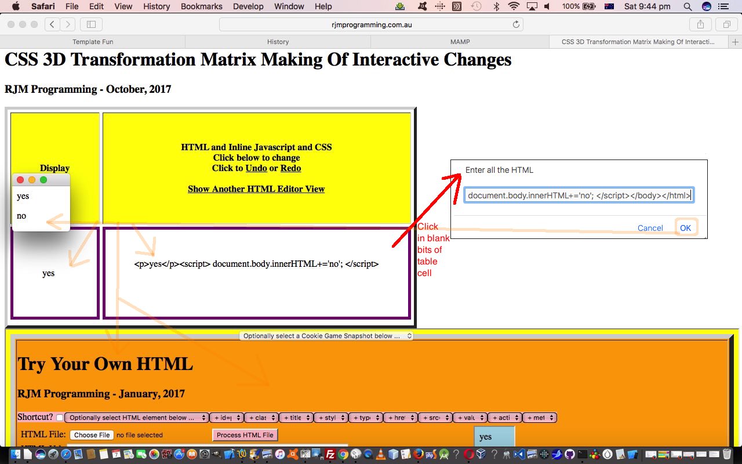Open the '+ style' attribute dropdown

331,418
